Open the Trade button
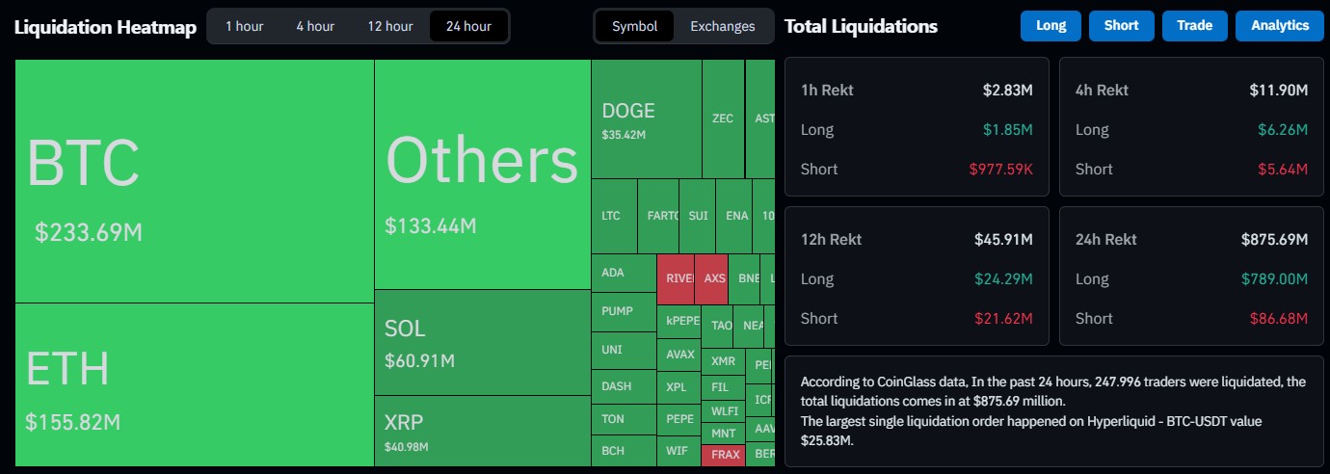Image resolution: width=1330 pixels, height=474 pixels. pos(1194,26)
